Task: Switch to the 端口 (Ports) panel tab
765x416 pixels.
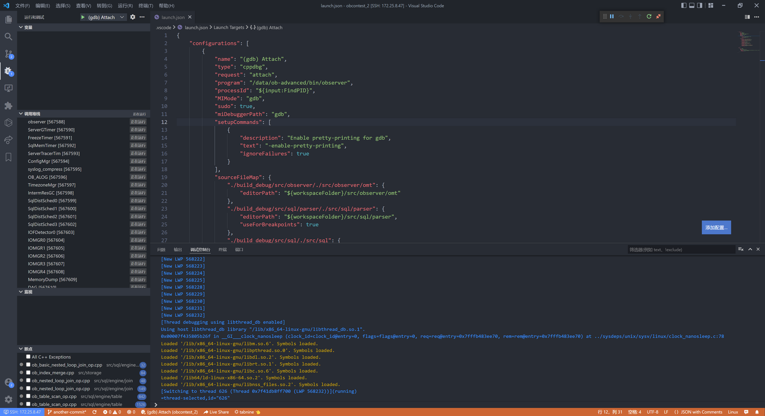Action: coord(239,250)
